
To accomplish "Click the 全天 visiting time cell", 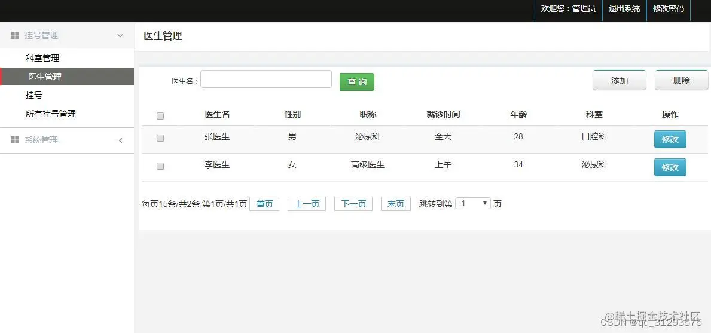I will (443, 136).
